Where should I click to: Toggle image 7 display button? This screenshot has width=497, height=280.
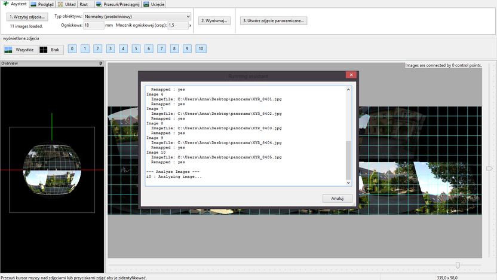point(161,48)
